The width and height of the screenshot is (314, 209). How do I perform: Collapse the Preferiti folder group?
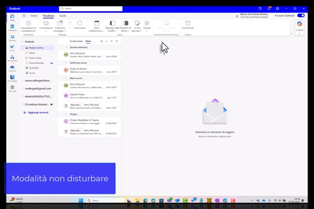[x=23, y=42]
